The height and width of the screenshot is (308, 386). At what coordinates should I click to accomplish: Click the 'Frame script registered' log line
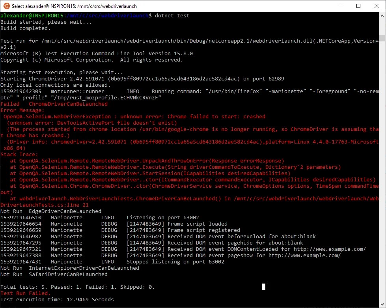[x=120, y=230]
